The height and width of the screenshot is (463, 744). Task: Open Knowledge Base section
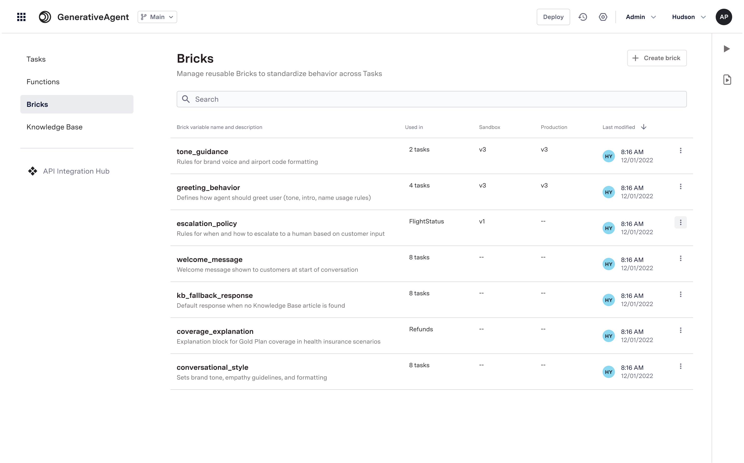[x=54, y=127]
